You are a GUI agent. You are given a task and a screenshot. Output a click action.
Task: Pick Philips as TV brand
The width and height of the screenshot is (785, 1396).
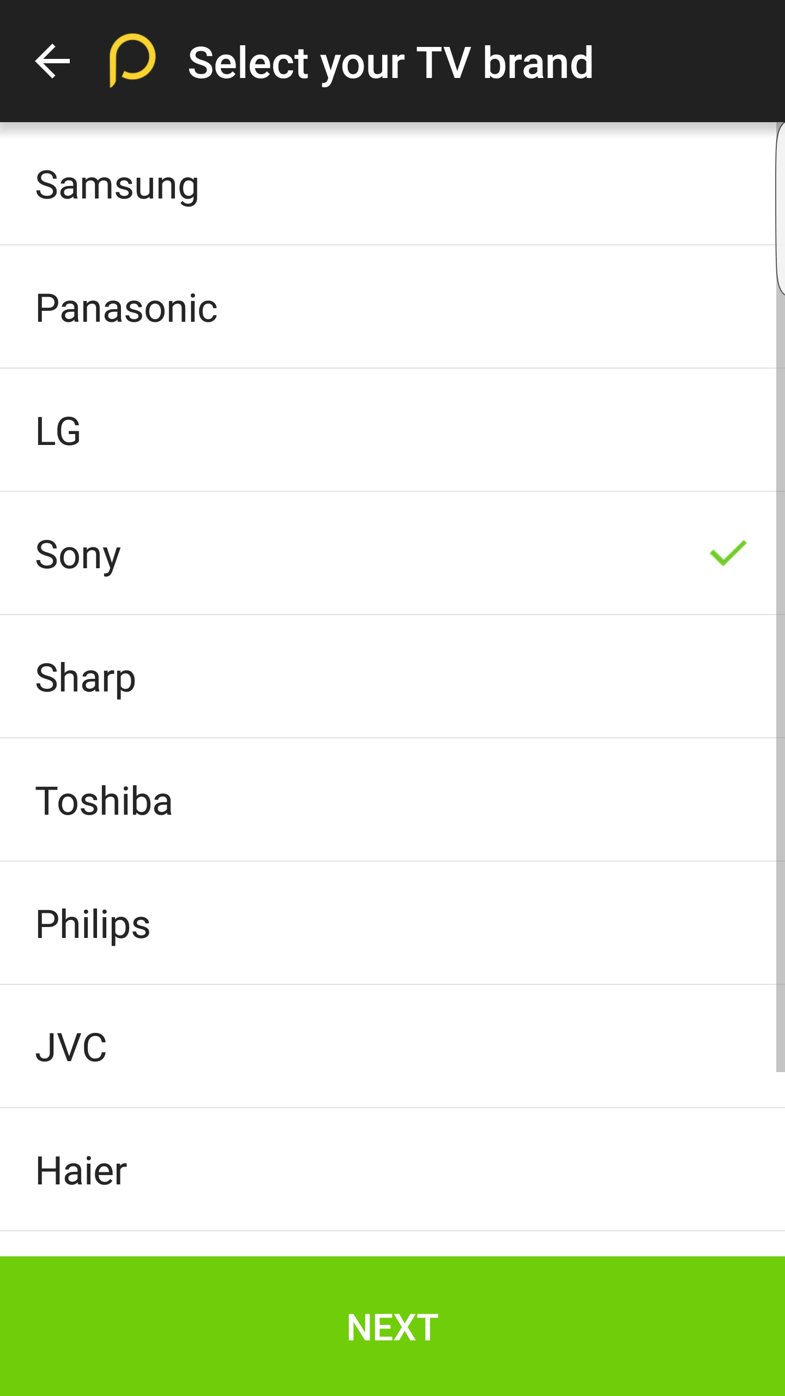coord(93,924)
